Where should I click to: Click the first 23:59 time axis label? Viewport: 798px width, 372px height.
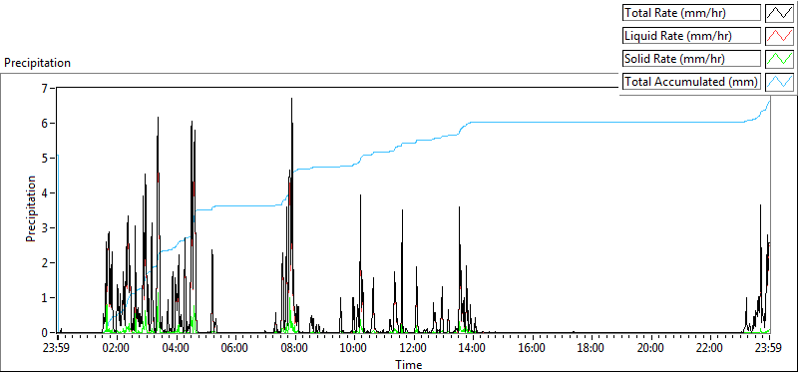58,349
